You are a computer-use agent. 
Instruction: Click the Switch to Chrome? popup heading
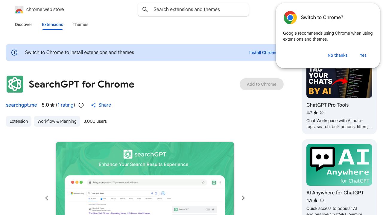tap(322, 18)
